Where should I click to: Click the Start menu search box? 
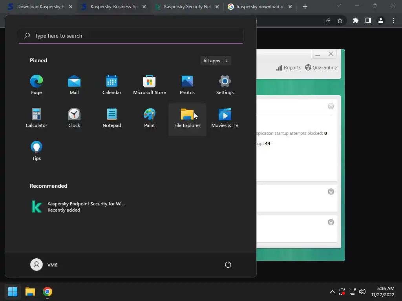(x=131, y=36)
